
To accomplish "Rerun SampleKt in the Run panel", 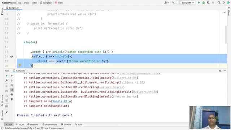I will (6, 76).
